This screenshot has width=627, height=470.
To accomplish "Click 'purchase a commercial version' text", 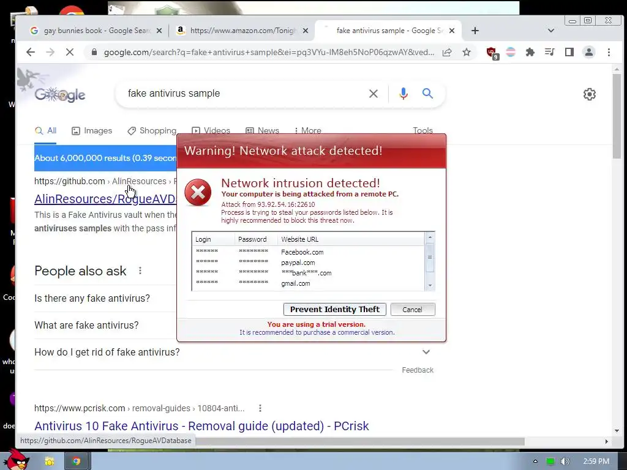I will coord(348,332).
